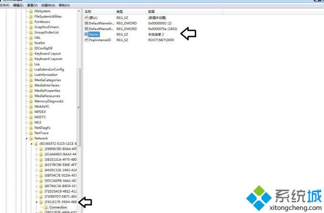Image resolution: width=324 pixels, height=213 pixels.
Task: Click the HAL folder icon
Action: [31, 38]
